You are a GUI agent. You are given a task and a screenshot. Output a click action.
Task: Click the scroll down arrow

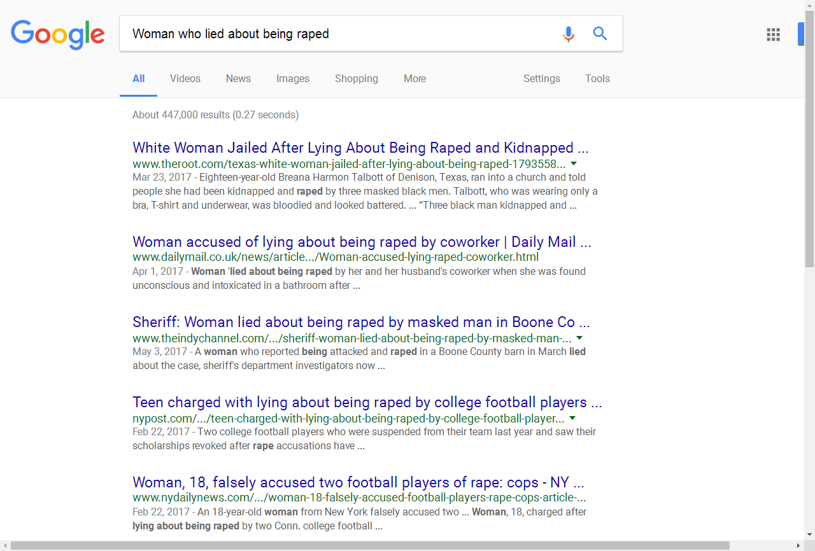click(809, 535)
